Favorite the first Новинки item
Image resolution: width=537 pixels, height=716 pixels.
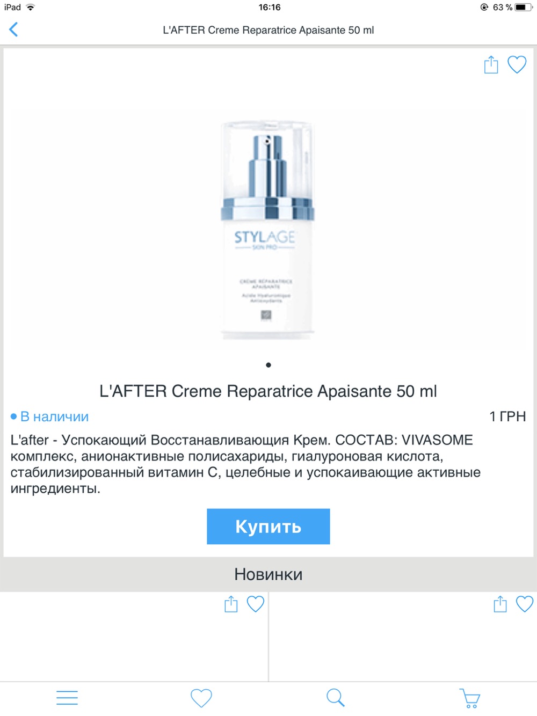pyautogui.click(x=256, y=604)
